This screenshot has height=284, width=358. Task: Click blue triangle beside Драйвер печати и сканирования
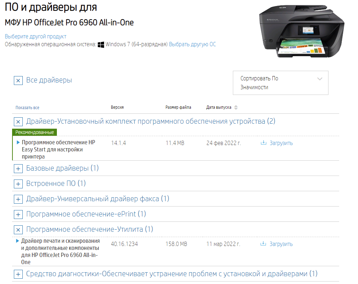(18, 241)
